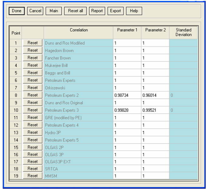Select Parameter 2 field for Petroleum Experts 4
This screenshot has width=207, height=189.
click(155, 125)
